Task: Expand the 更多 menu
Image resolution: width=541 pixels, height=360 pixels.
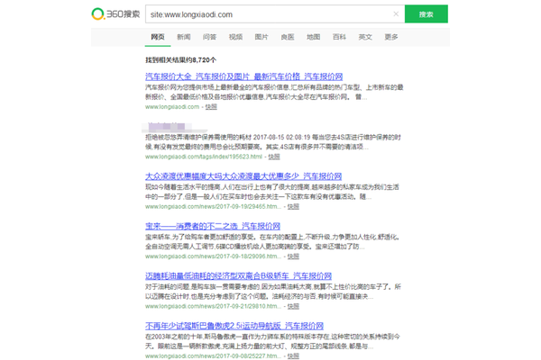Action: (391, 37)
